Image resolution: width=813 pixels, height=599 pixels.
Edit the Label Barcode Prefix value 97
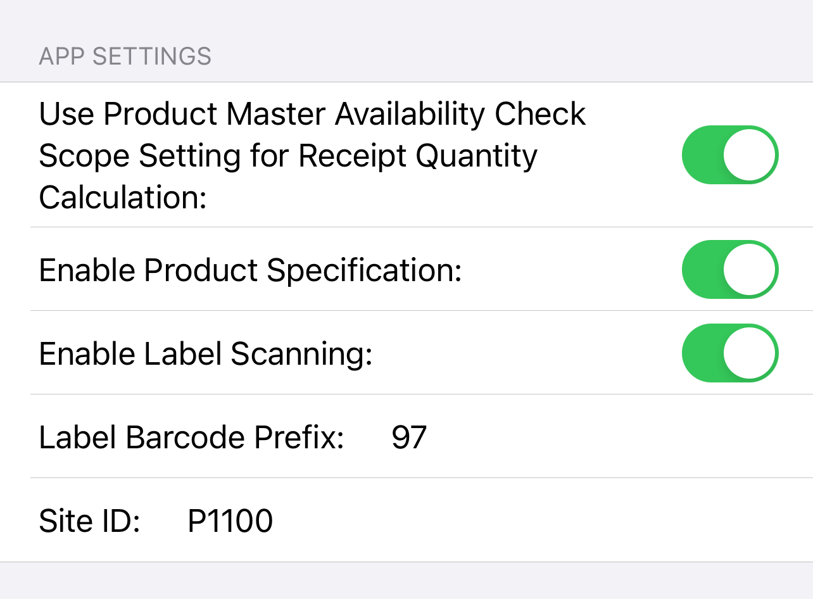coord(408,437)
